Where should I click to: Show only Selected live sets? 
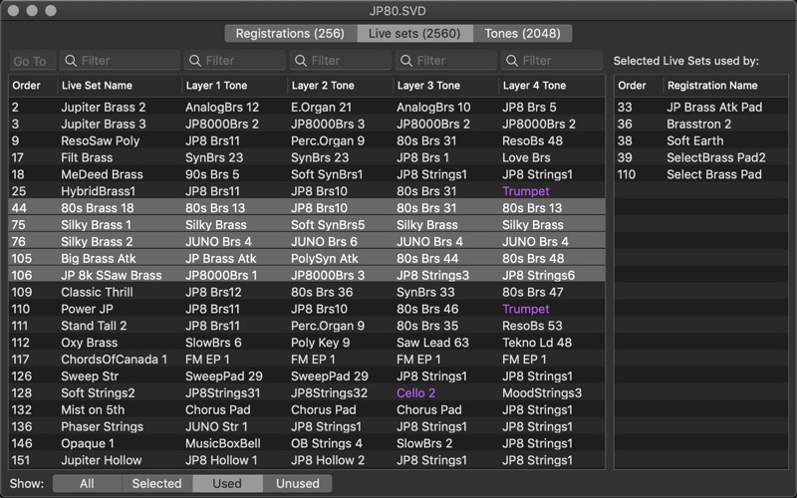157,483
